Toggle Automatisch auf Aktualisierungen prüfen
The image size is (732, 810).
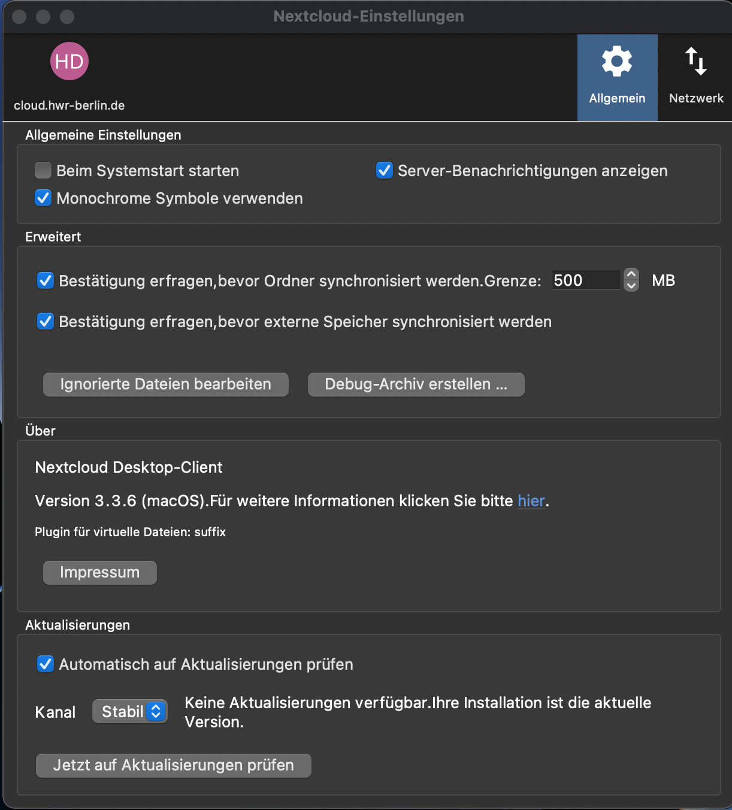pos(46,664)
